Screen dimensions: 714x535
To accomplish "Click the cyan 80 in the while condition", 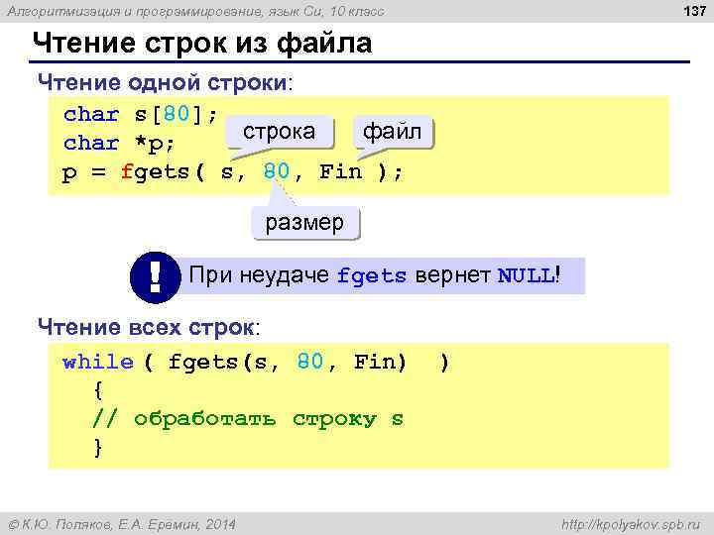I will (310, 362).
